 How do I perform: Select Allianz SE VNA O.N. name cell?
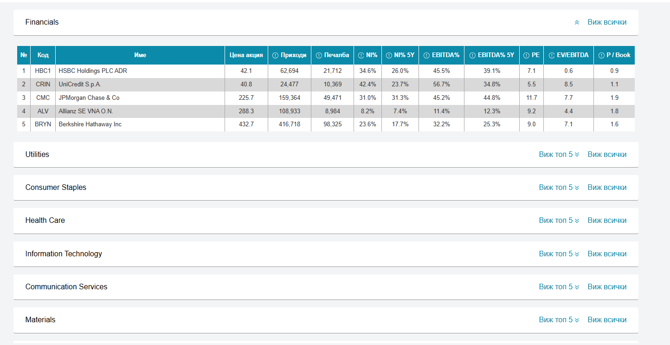140,111
